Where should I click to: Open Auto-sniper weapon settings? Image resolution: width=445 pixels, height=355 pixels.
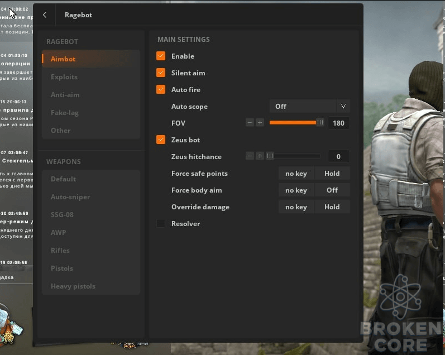(91, 197)
